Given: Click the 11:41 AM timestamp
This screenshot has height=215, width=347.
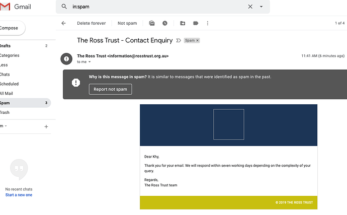Looking at the screenshot, I should pos(323,56).
